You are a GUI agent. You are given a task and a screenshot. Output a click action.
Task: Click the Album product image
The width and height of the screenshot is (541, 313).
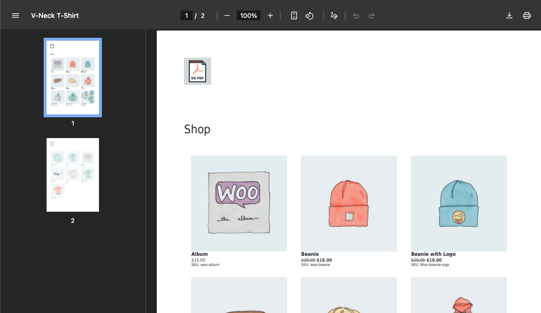point(239,203)
